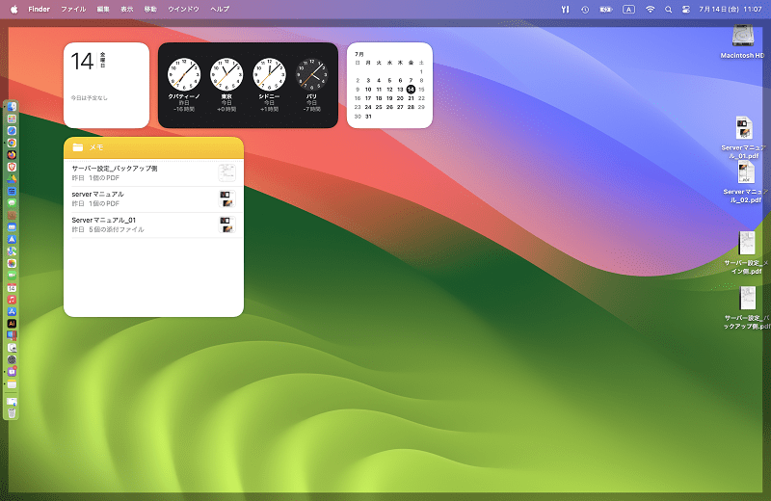The width and height of the screenshot is (771, 501).
Task: Open Spotlight search in menu bar
Action: (668, 9)
